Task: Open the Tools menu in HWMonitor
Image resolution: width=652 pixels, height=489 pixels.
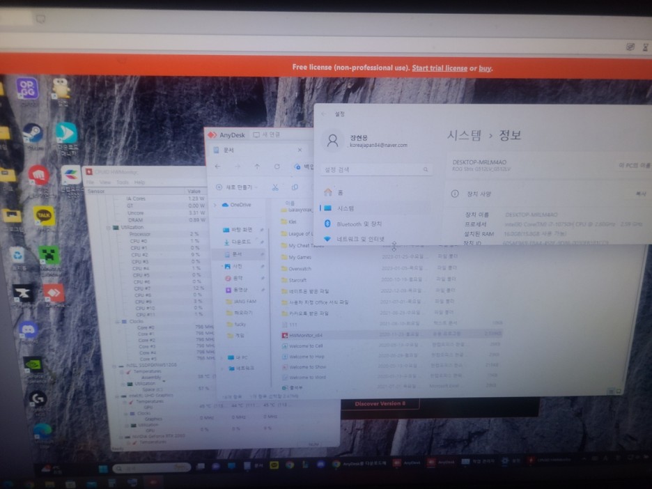Action: coord(123,182)
